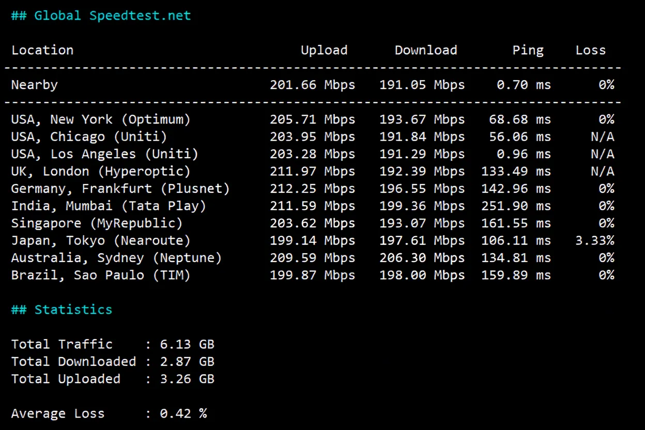Click the Download column header

pyautogui.click(x=425, y=50)
